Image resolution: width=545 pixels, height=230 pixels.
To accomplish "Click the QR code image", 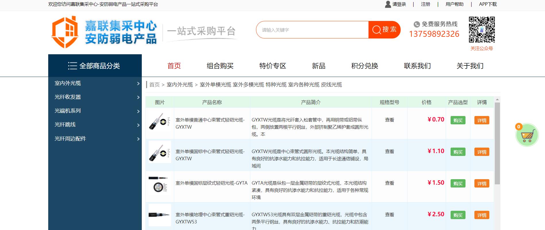I will pyautogui.click(x=482, y=30).
